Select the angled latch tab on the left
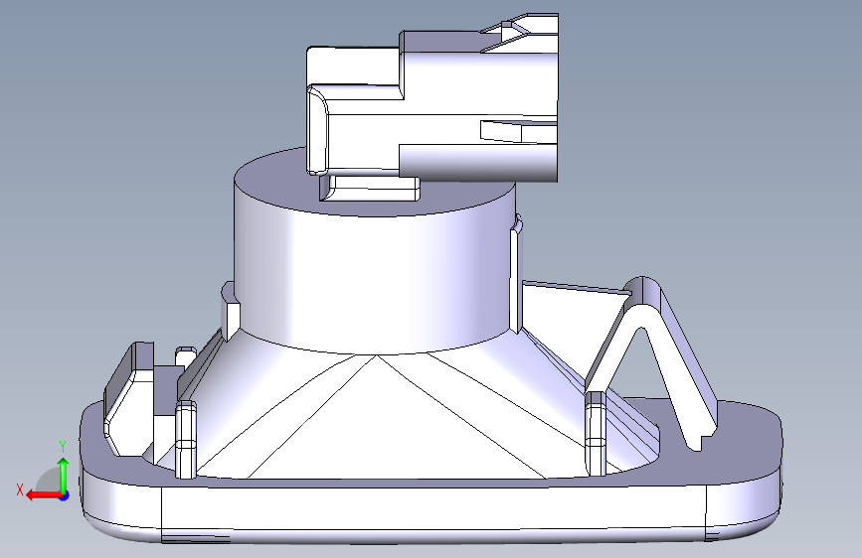862x558 pixels. (129, 399)
